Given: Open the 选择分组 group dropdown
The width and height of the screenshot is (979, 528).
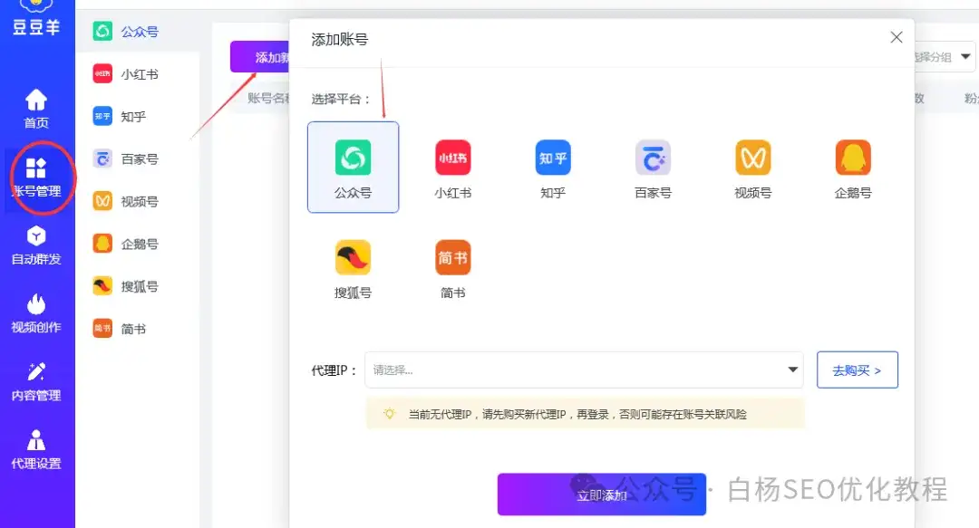Looking at the screenshot, I should pos(944,57).
